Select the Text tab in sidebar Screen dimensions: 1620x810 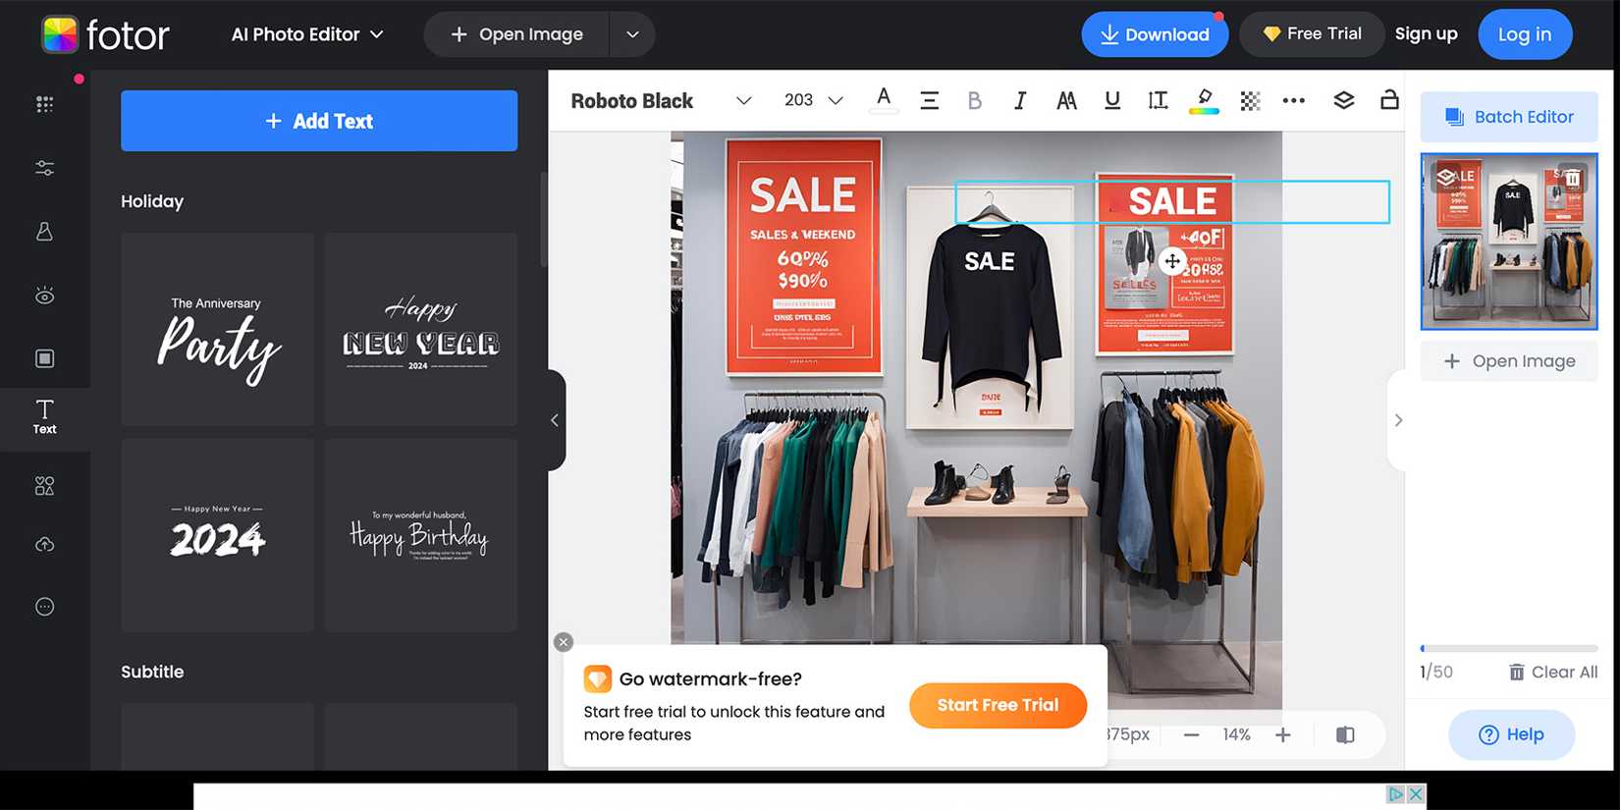click(x=44, y=417)
